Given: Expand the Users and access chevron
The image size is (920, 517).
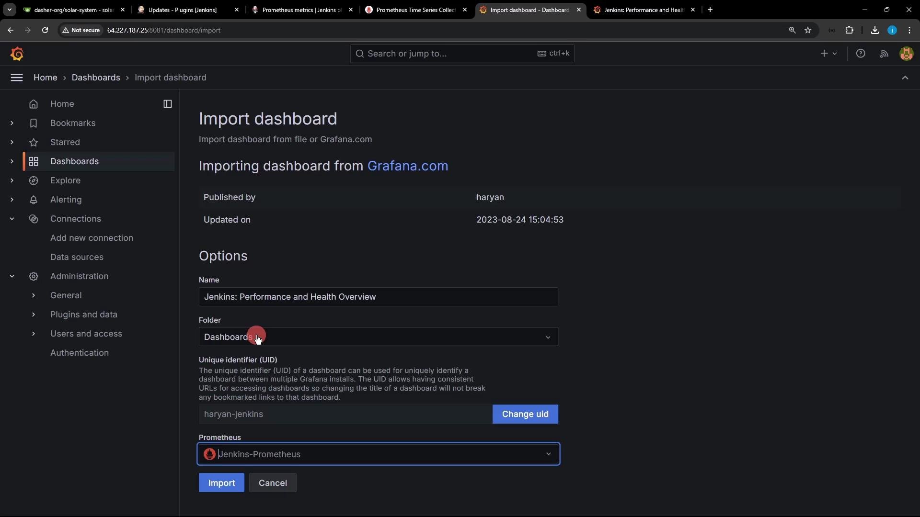Looking at the screenshot, I should pyautogui.click(x=34, y=334).
